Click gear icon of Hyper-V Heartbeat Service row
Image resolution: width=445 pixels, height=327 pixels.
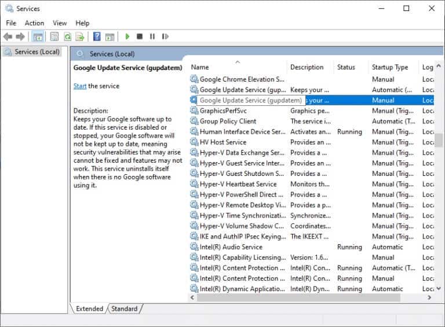point(194,184)
